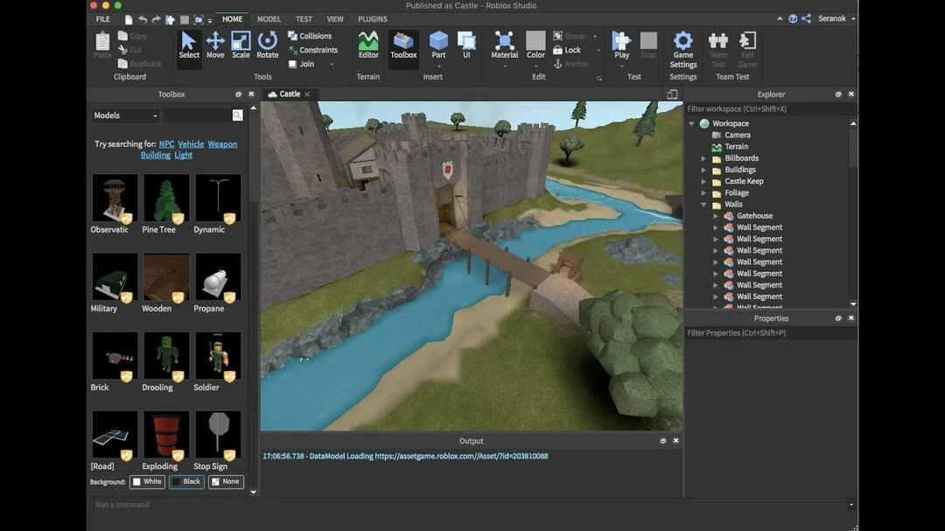Click the share icon next to the username

pyautogui.click(x=806, y=18)
